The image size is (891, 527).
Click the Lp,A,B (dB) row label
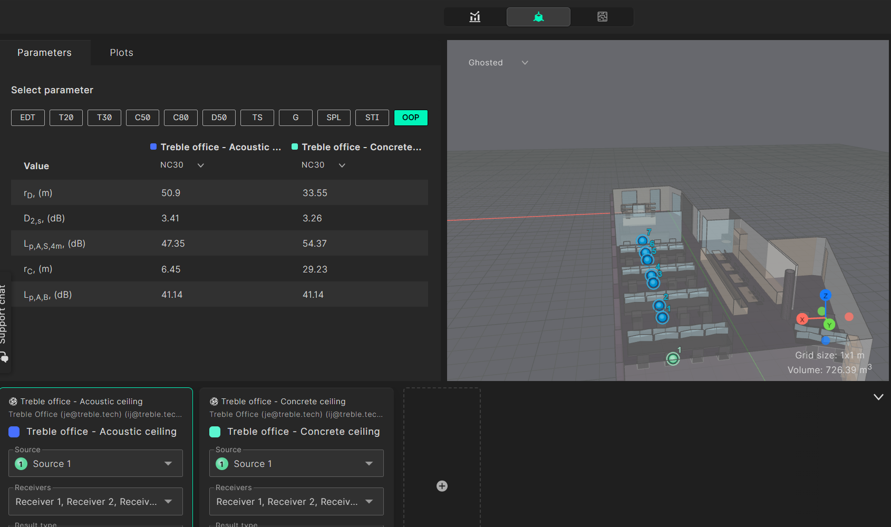47,295
